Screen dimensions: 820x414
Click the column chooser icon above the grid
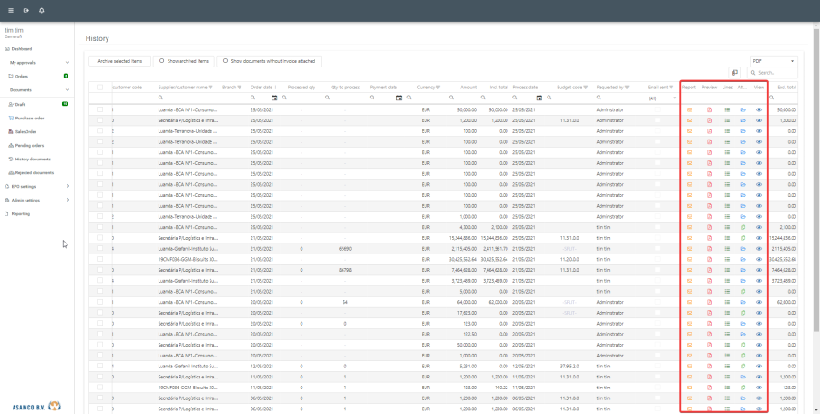click(x=734, y=73)
